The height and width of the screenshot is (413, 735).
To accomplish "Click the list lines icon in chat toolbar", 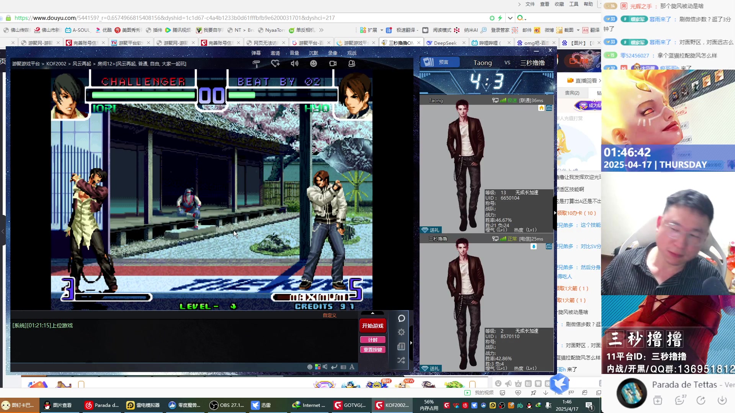I will [x=343, y=367].
